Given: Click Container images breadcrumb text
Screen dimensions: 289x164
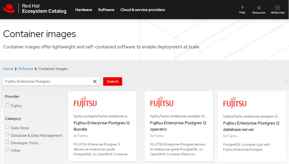Looking at the screenshot, I should click(53, 69).
